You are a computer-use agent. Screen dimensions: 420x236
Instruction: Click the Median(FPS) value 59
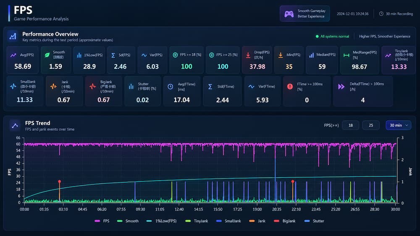[322, 67]
